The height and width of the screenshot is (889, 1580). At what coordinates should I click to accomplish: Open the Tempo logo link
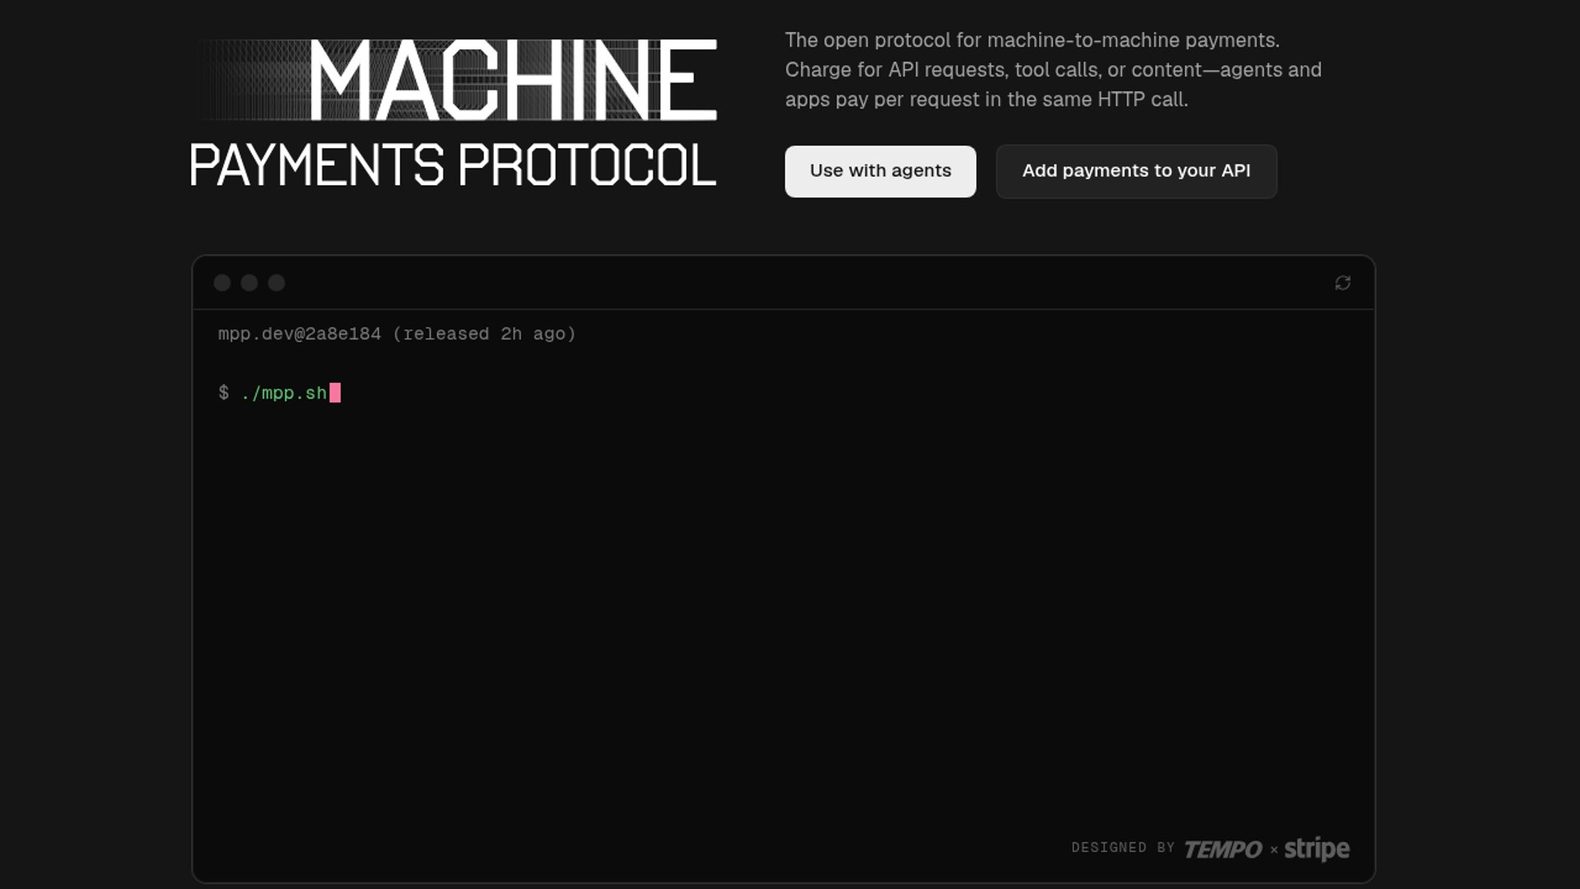click(x=1222, y=849)
